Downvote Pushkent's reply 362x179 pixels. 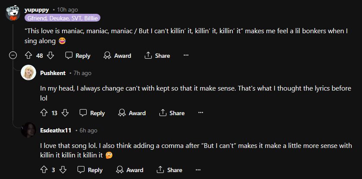click(x=65, y=113)
